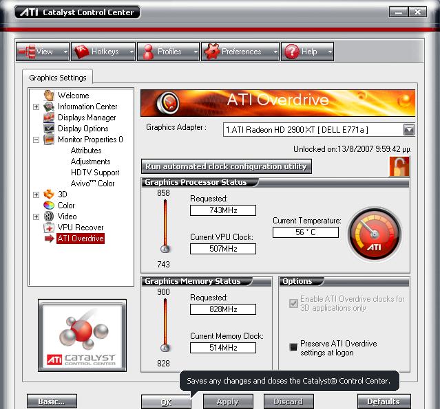This screenshot has height=409, width=440.
Task: Expand the 3D tree node
Action: coord(36,195)
